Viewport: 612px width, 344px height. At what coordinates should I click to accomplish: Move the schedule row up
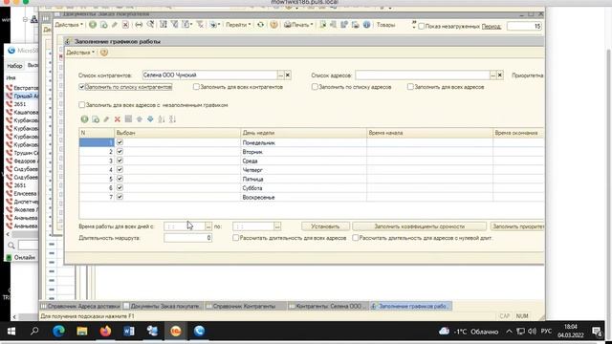click(140, 119)
